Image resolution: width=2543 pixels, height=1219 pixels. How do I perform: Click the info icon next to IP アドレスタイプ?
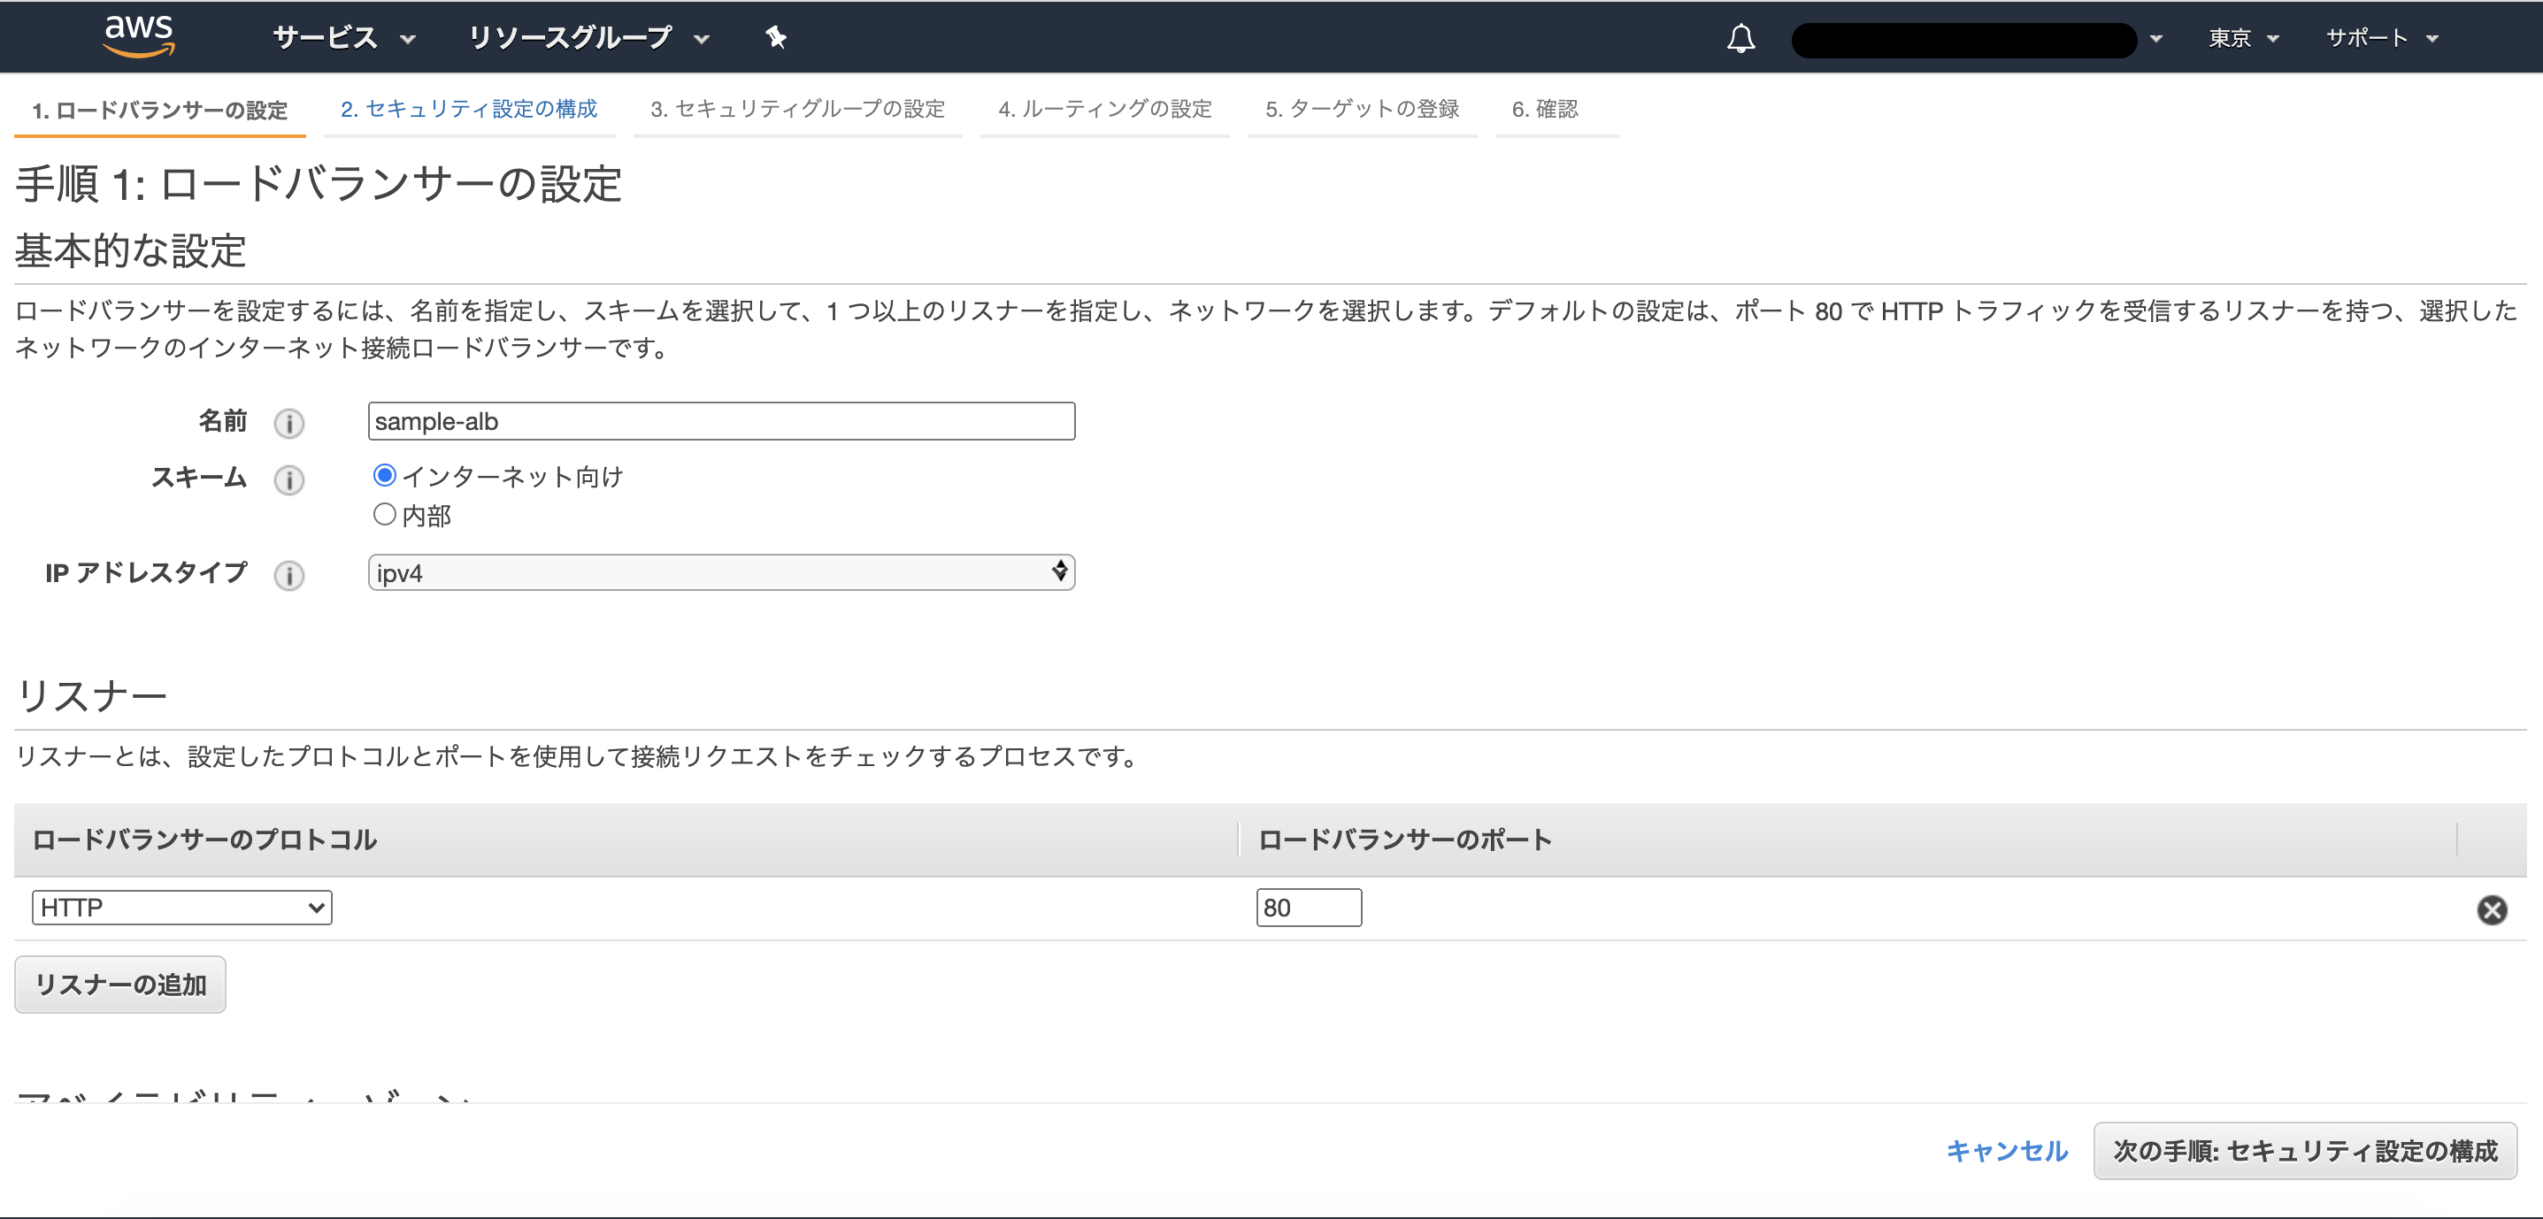click(288, 577)
